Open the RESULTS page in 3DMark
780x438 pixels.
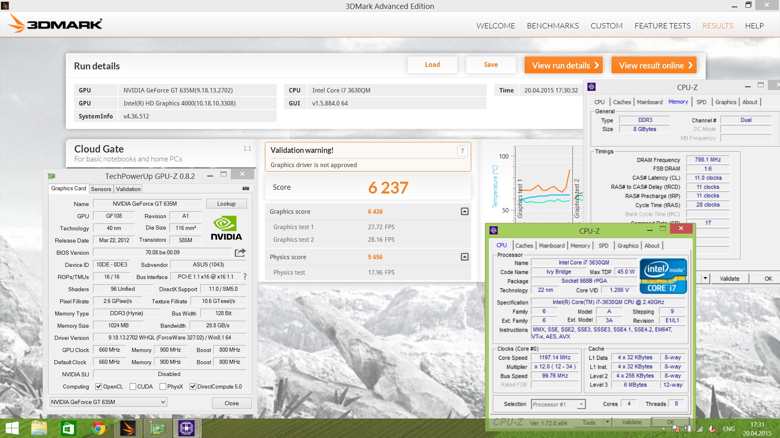tap(717, 26)
